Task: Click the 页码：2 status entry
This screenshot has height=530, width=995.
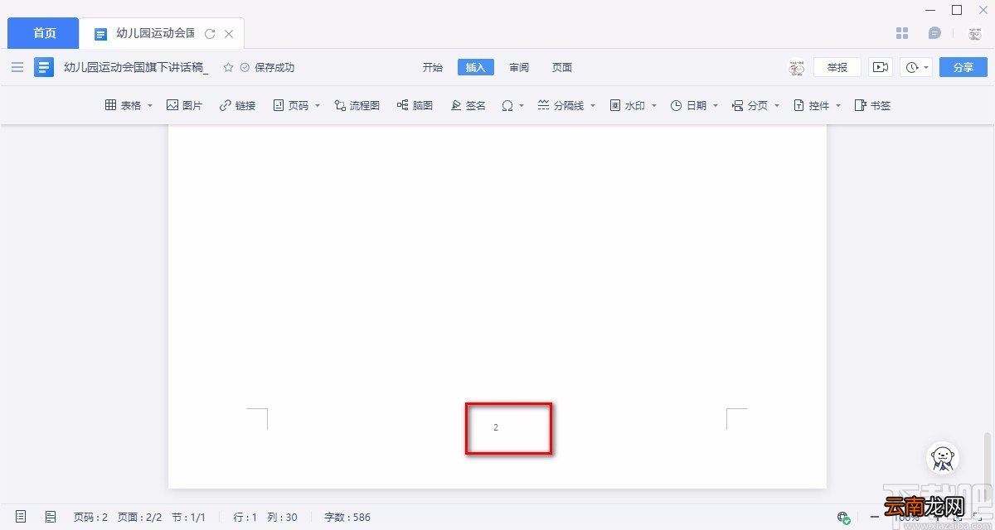Action: point(90,517)
